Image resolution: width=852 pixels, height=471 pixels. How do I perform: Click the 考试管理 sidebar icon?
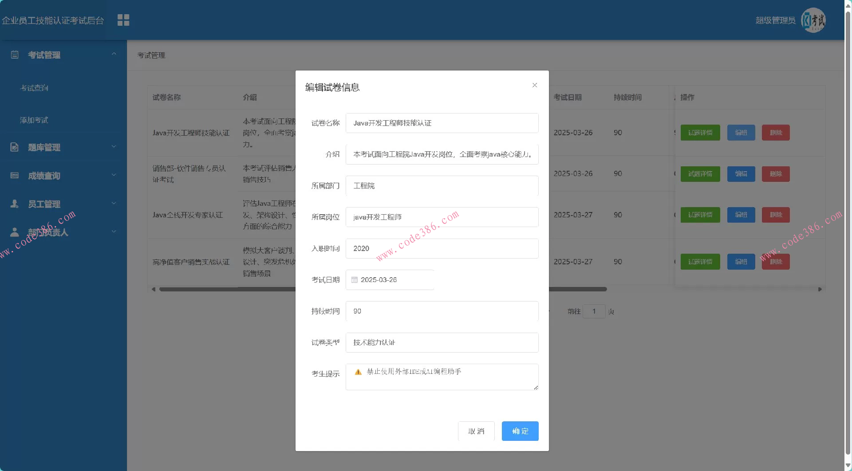click(x=15, y=55)
